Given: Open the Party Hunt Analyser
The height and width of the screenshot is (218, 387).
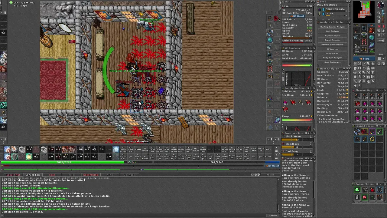Looking at the screenshot, I should pos(333,58).
